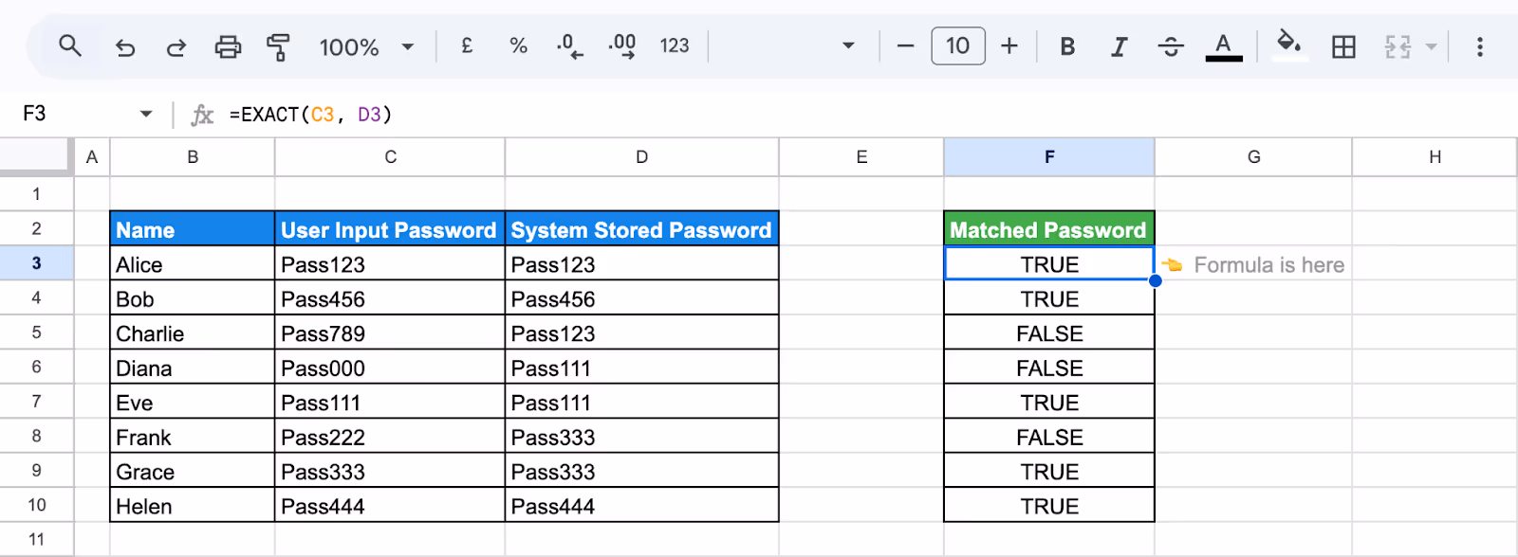Decrease decimal places
Screen dimensions: 1518x557
[569, 45]
